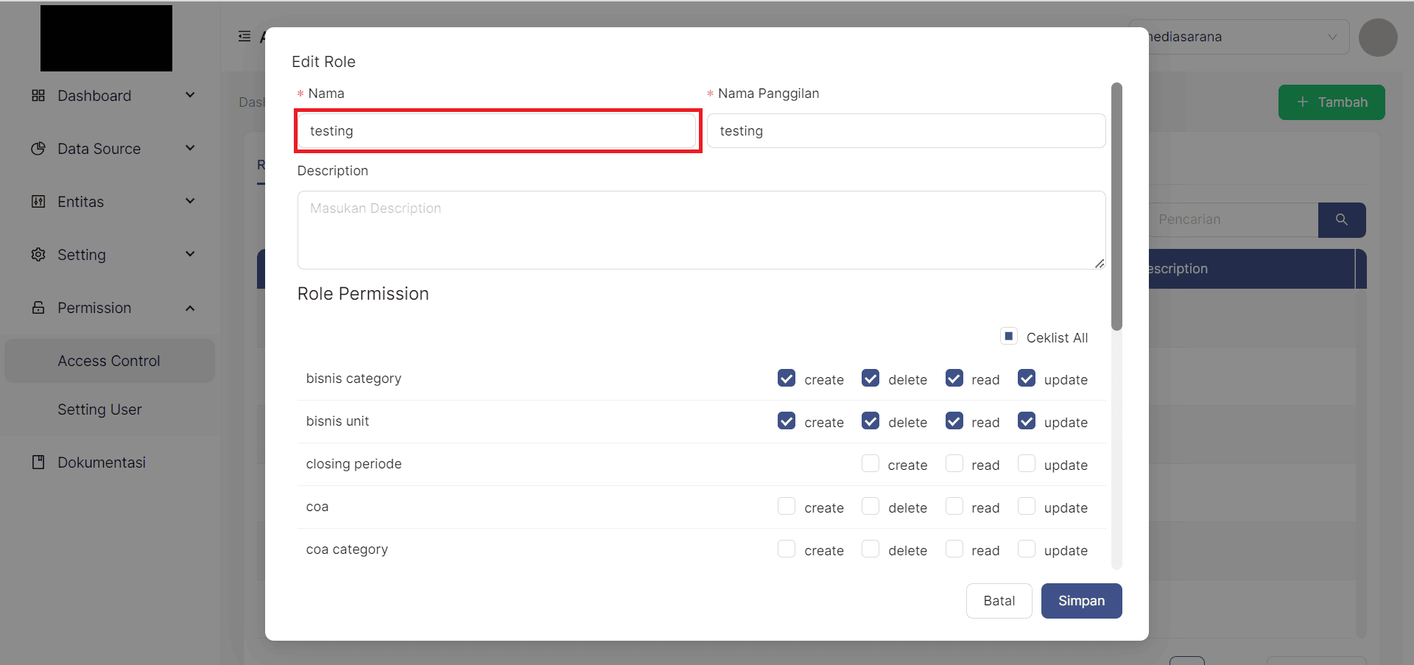This screenshot has height=665, width=1414.
Task: Uncheck create for bisnis category
Action: [x=786, y=379]
